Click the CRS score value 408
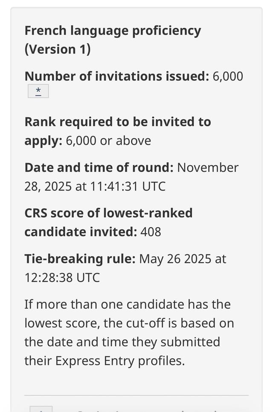This screenshot has width=273, height=412. [x=151, y=232]
